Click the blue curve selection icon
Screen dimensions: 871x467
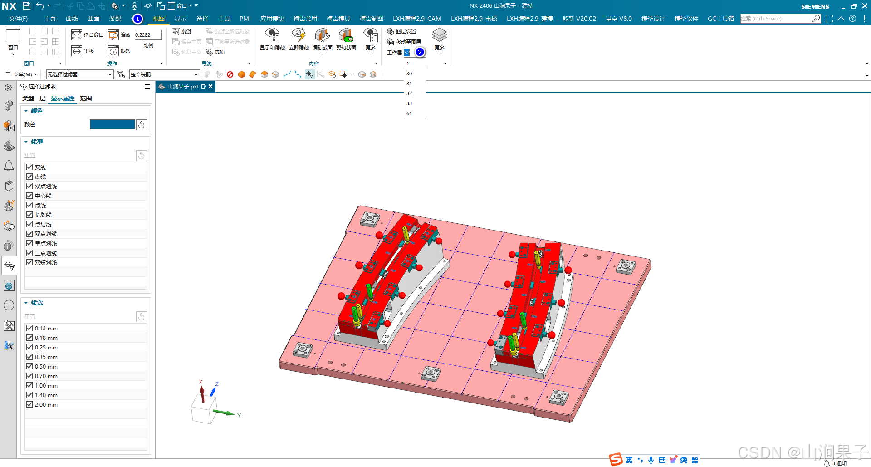click(x=287, y=74)
